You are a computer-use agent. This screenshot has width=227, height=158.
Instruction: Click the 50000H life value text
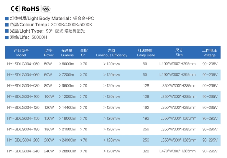tap(39, 37)
